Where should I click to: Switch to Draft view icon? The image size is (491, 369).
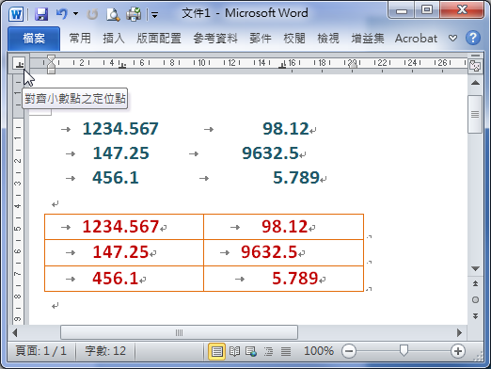[286, 351]
